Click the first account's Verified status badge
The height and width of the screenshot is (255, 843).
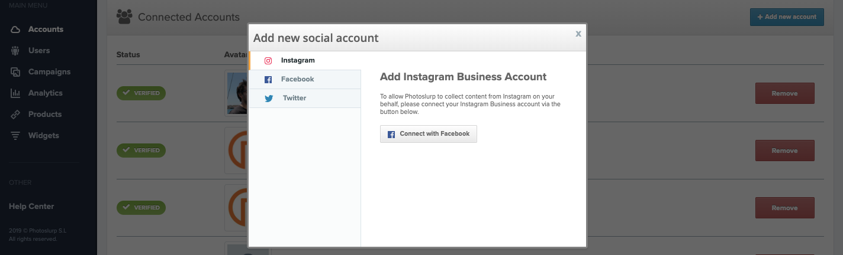pos(141,93)
